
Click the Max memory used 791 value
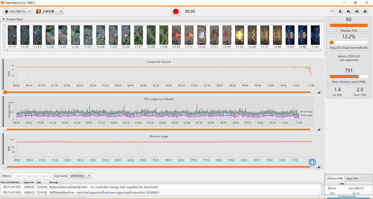348,70
